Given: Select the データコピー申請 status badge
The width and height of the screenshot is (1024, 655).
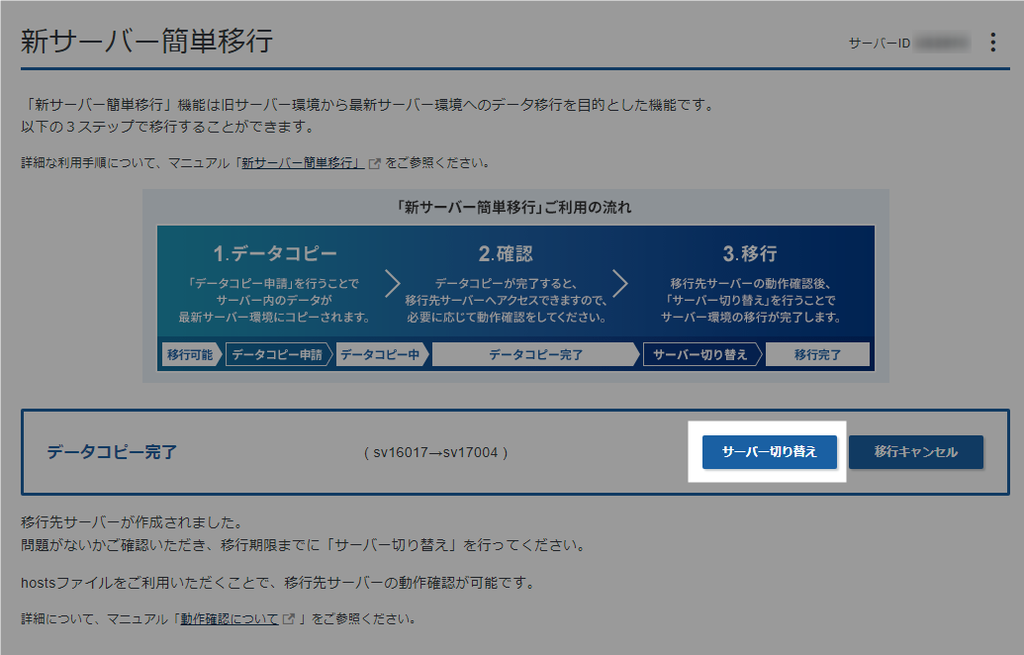Looking at the screenshot, I should [278, 353].
